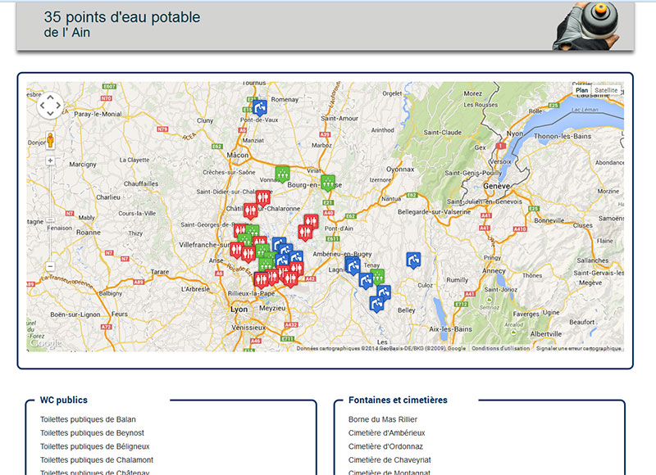Switch map to Plan view

pos(581,90)
